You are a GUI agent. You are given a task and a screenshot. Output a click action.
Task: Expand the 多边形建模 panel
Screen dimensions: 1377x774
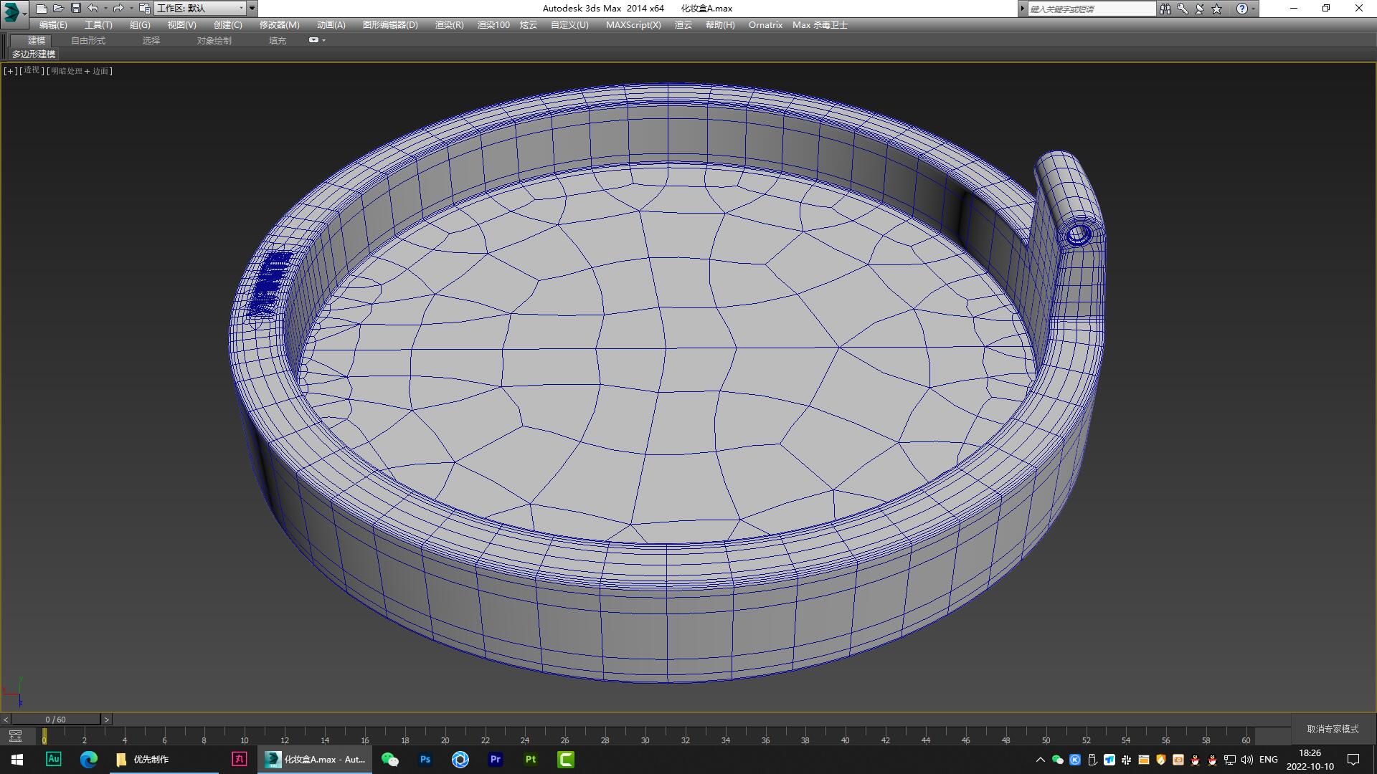(34, 54)
